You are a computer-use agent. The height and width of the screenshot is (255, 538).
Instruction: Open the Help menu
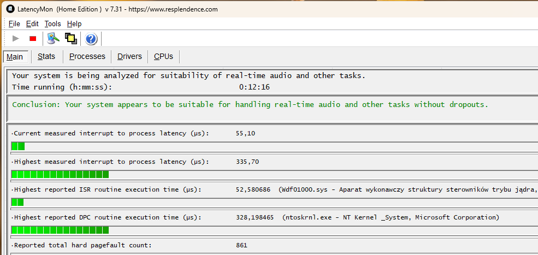coord(74,23)
